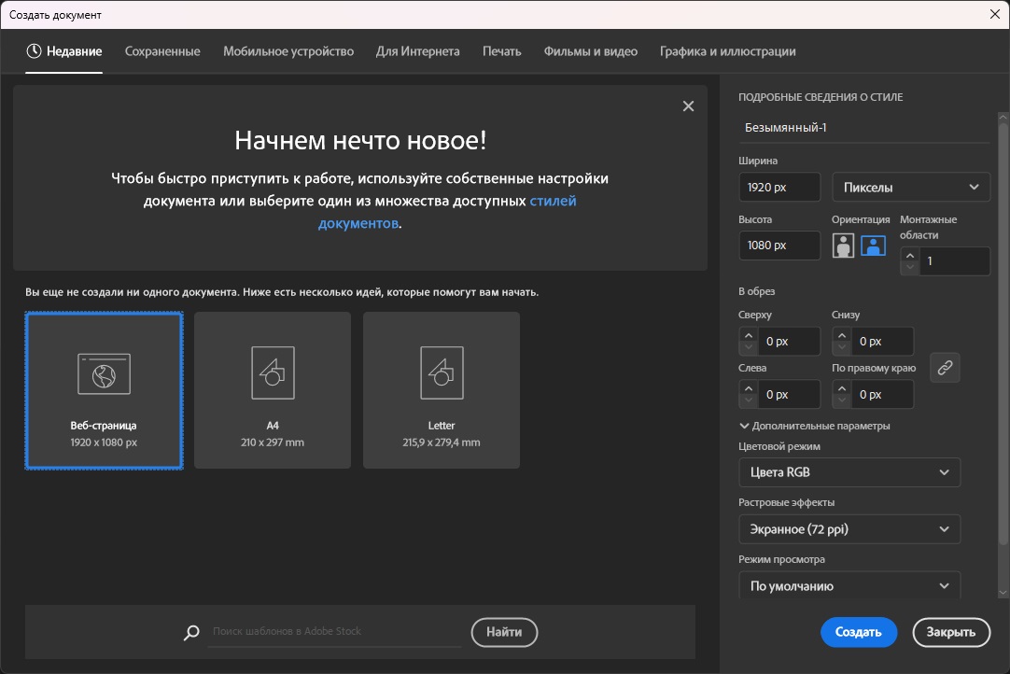Open the Пикселы units dropdown

(910, 187)
